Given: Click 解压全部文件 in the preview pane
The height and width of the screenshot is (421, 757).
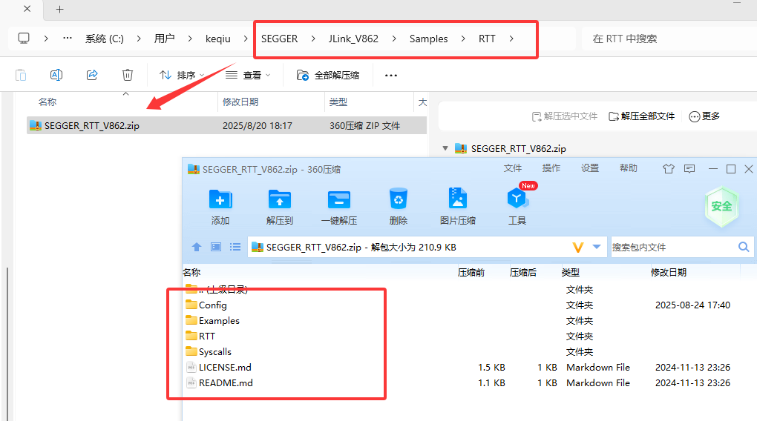Looking at the screenshot, I should pyautogui.click(x=642, y=116).
